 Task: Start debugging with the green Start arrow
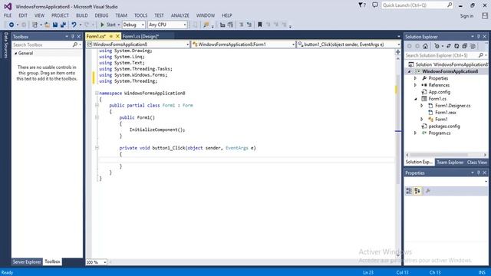click(102, 25)
